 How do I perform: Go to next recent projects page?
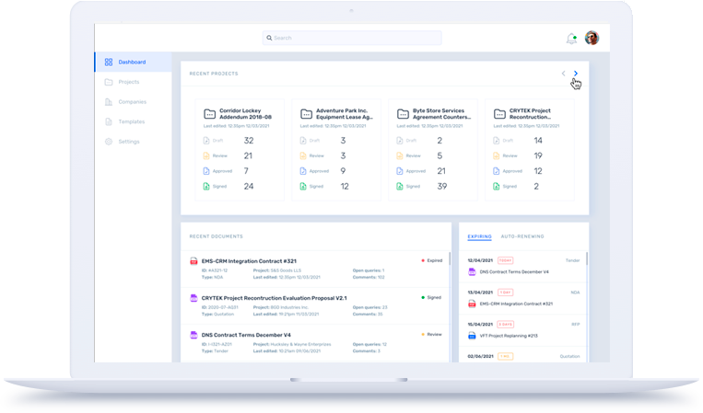pos(576,74)
